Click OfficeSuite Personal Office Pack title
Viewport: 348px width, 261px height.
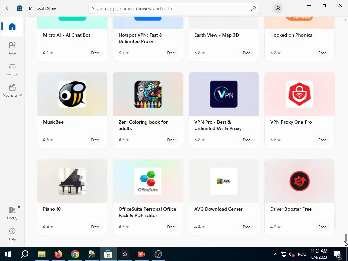click(147, 212)
